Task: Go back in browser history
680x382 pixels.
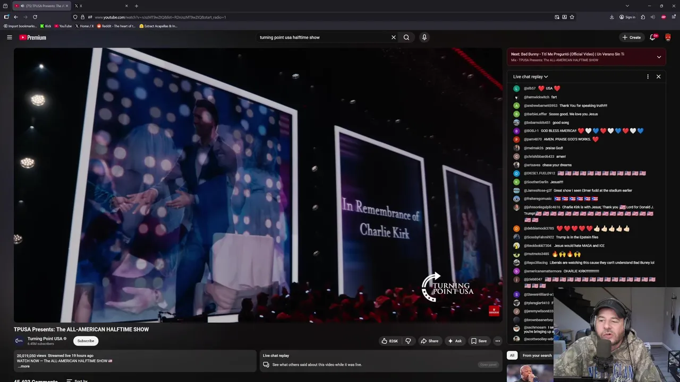Action: [15, 17]
